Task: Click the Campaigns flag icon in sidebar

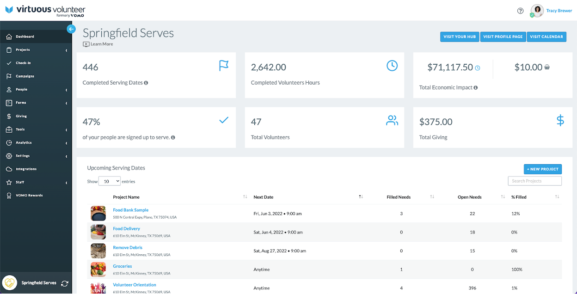Action: [9, 76]
